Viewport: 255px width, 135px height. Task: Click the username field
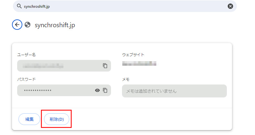pyautogui.click(x=64, y=66)
